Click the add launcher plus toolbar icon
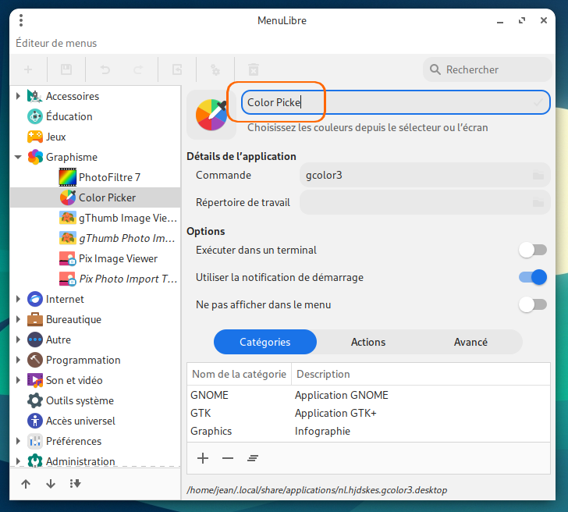This screenshot has width=568, height=512. (x=28, y=69)
